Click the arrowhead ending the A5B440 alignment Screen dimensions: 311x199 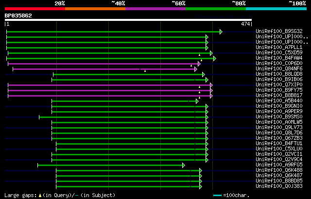click(x=197, y=101)
